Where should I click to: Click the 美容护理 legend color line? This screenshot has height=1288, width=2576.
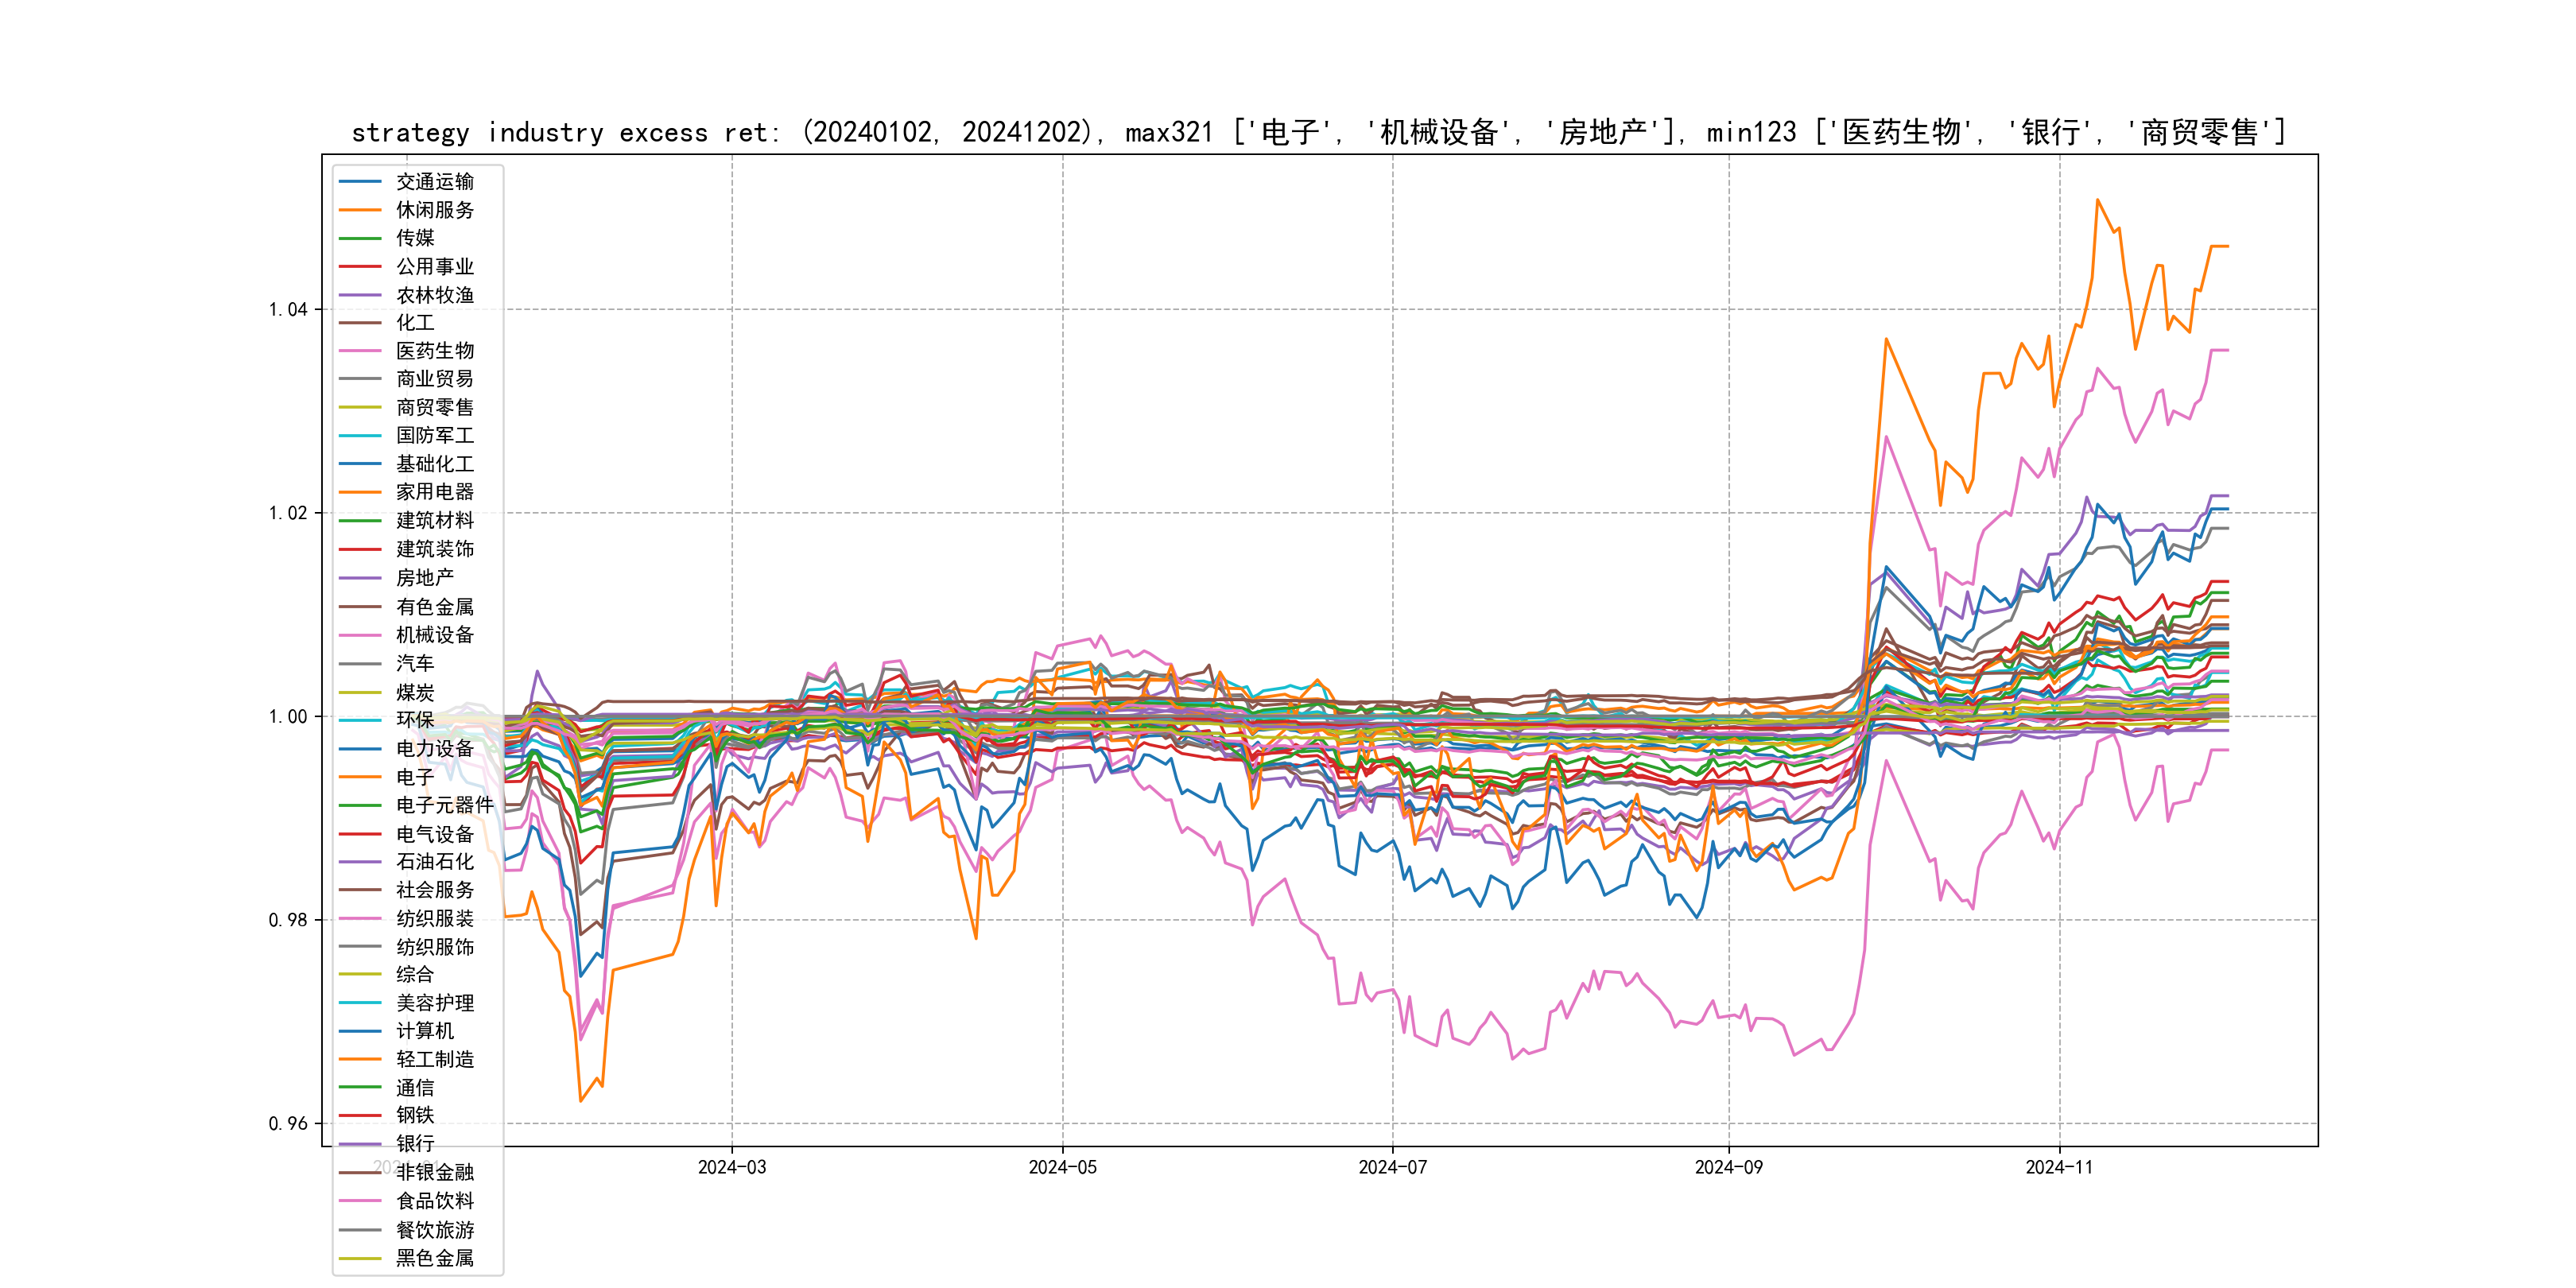click(x=360, y=1003)
